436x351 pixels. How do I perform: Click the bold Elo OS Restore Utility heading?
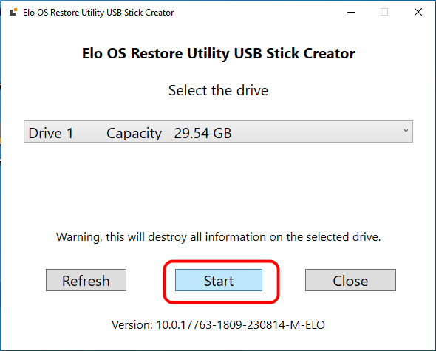point(218,53)
